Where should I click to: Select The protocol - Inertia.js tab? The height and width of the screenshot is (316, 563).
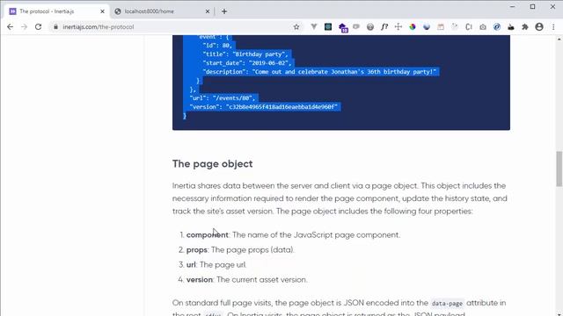[x=57, y=11]
